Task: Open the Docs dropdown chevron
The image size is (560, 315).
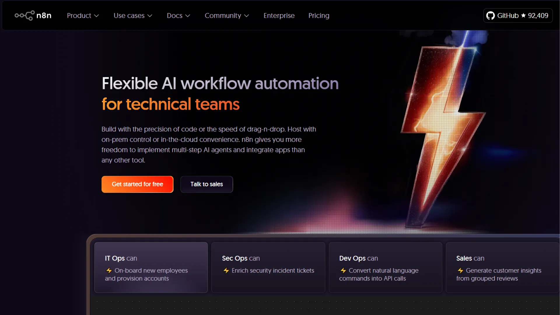Action: 188,16
